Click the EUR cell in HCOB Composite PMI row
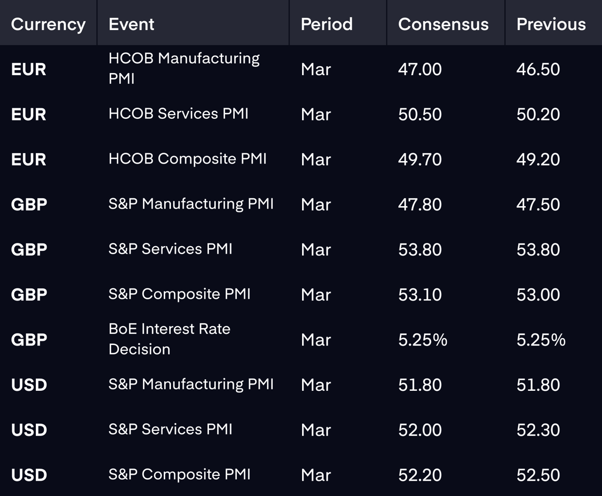 tap(29, 159)
